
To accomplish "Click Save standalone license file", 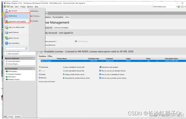I will (x=75, y=67).
